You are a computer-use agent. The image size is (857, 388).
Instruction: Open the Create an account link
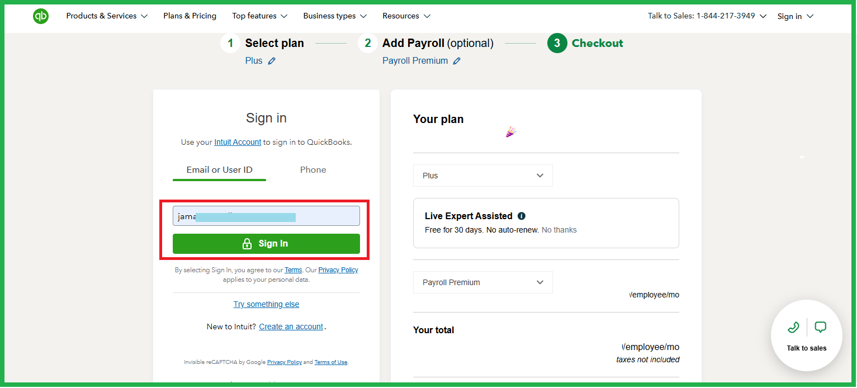tap(291, 327)
